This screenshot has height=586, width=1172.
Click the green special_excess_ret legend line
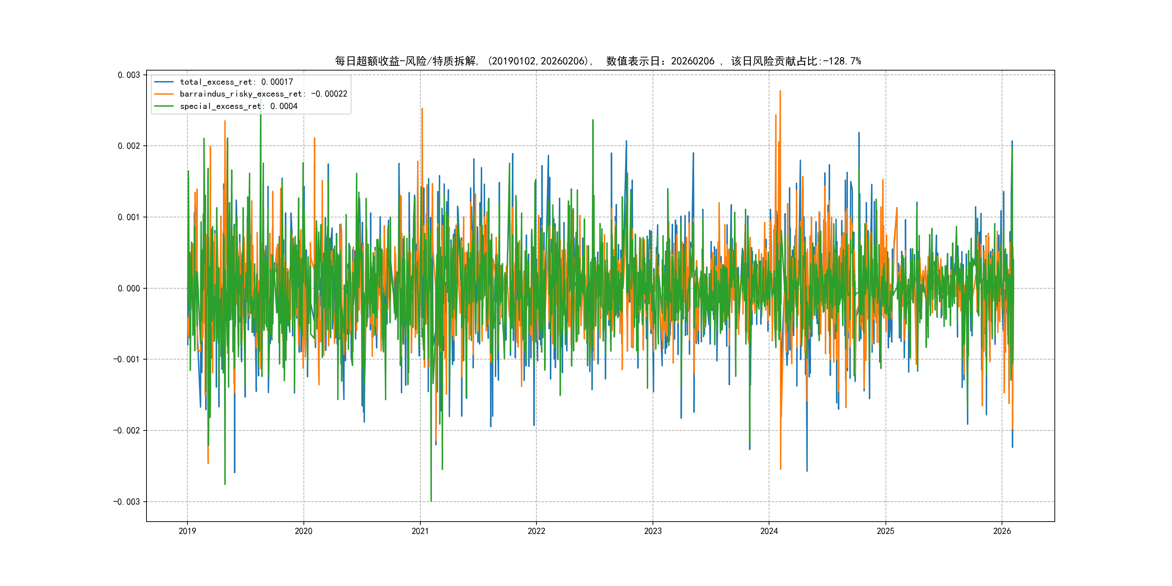point(164,106)
